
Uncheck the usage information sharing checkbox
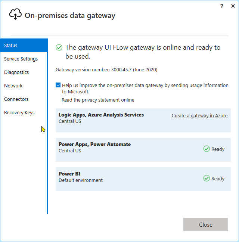58,85
